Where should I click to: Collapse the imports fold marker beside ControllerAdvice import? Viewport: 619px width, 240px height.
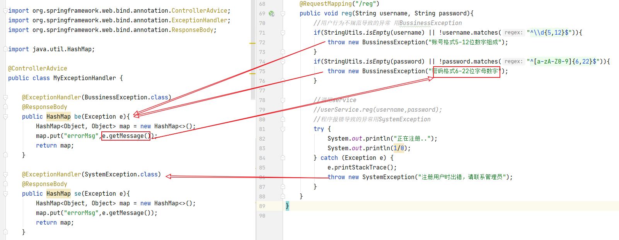coord(5,11)
